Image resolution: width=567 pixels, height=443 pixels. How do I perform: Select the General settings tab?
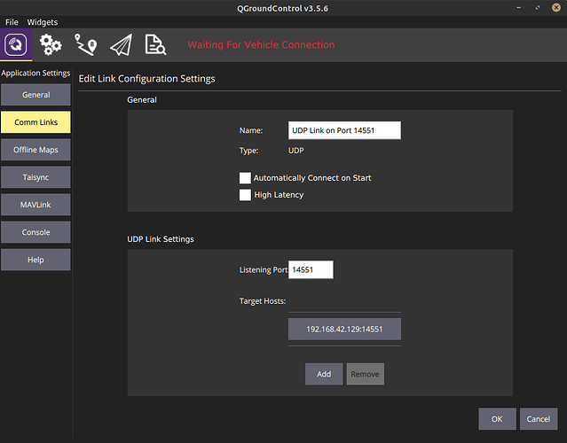click(x=35, y=95)
